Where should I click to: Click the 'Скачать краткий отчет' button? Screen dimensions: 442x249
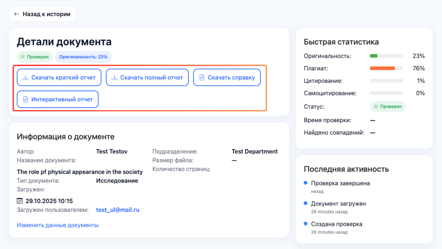(59, 77)
